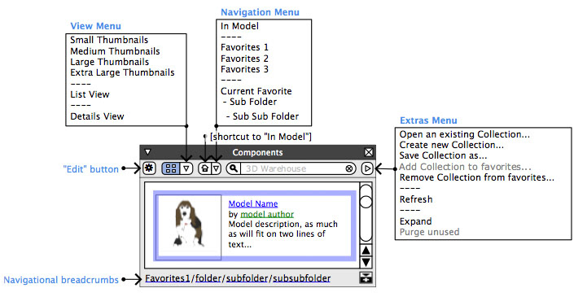The width and height of the screenshot is (587, 297).
Task: Click the magnifier search icon
Action: 233,168
